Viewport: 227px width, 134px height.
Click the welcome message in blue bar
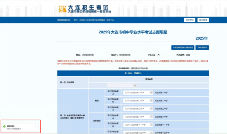[94, 20]
